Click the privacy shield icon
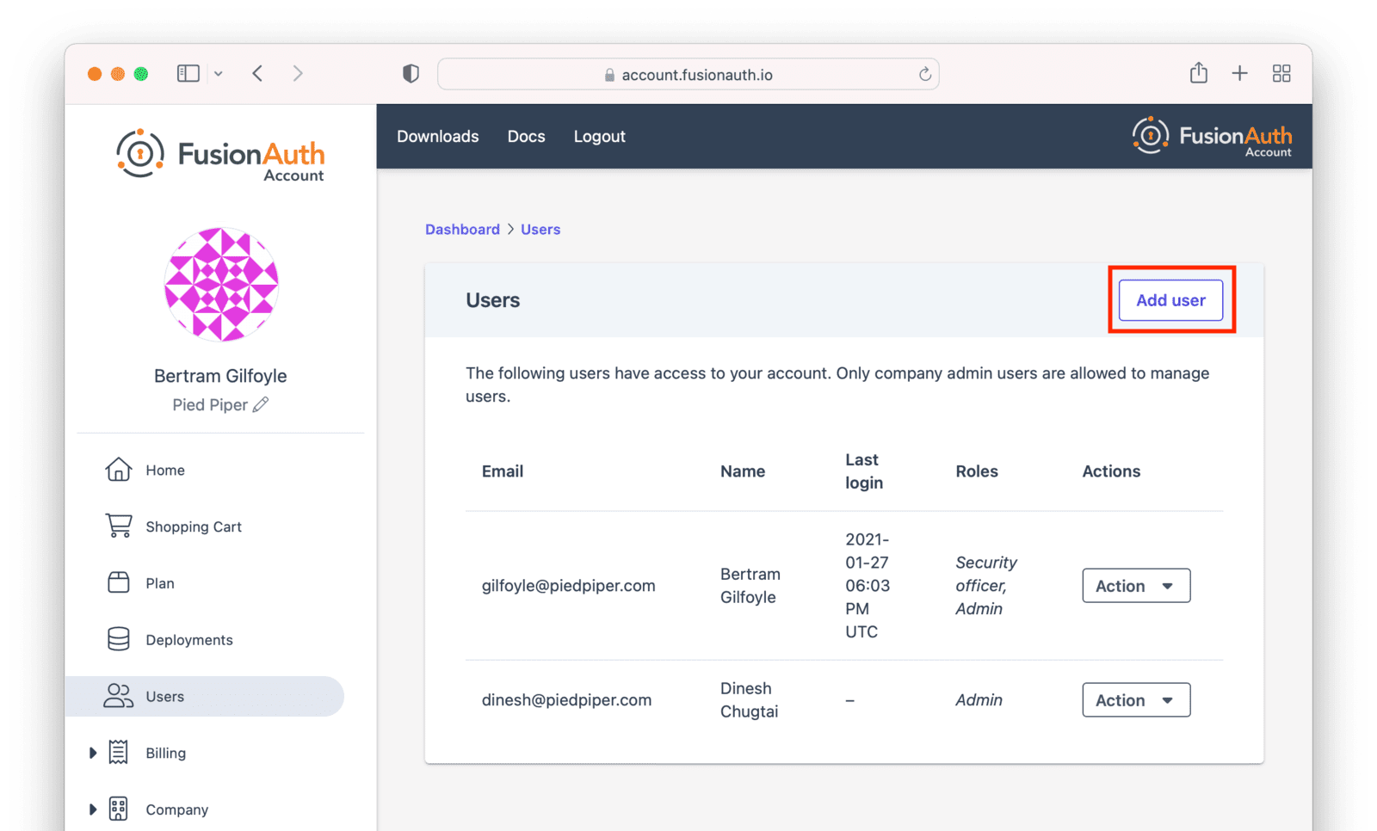This screenshot has width=1377, height=831. pyautogui.click(x=411, y=74)
